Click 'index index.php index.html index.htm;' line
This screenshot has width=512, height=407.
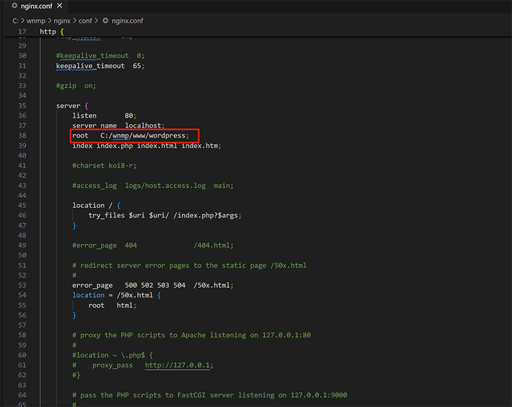(x=147, y=145)
